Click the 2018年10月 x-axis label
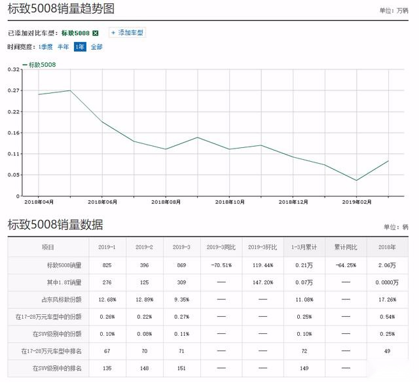Image resolution: width=419 pixels, height=383 pixels. 230,202
